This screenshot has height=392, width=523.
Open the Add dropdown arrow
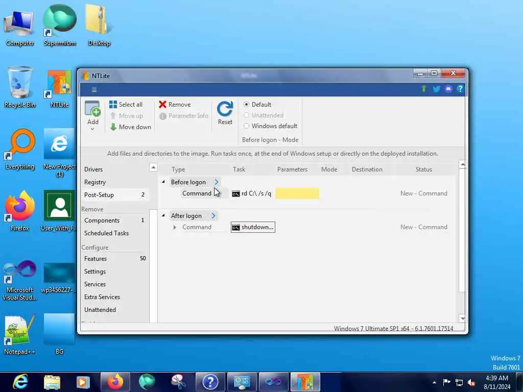point(92,129)
